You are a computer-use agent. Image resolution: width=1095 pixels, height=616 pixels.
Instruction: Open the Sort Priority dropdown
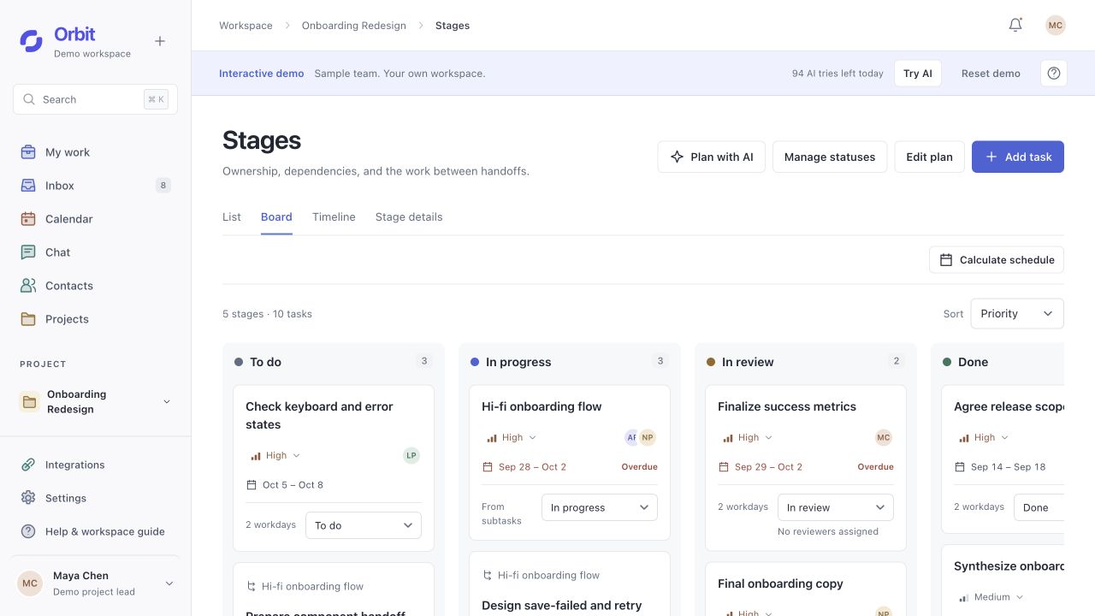click(x=1017, y=314)
